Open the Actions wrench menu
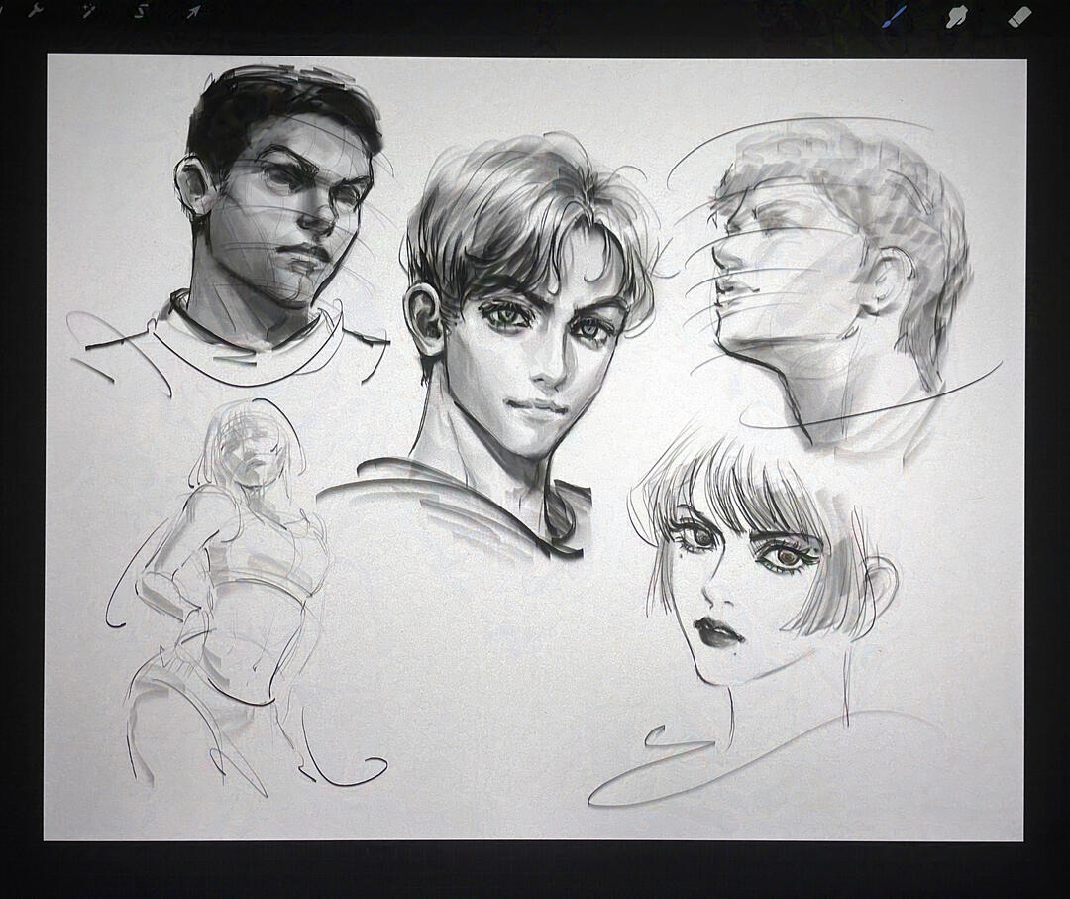The image size is (1070, 899). (x=36, y=11)
